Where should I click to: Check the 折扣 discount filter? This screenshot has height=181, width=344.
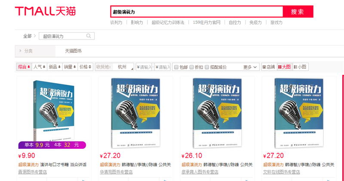tap(192, 67)
